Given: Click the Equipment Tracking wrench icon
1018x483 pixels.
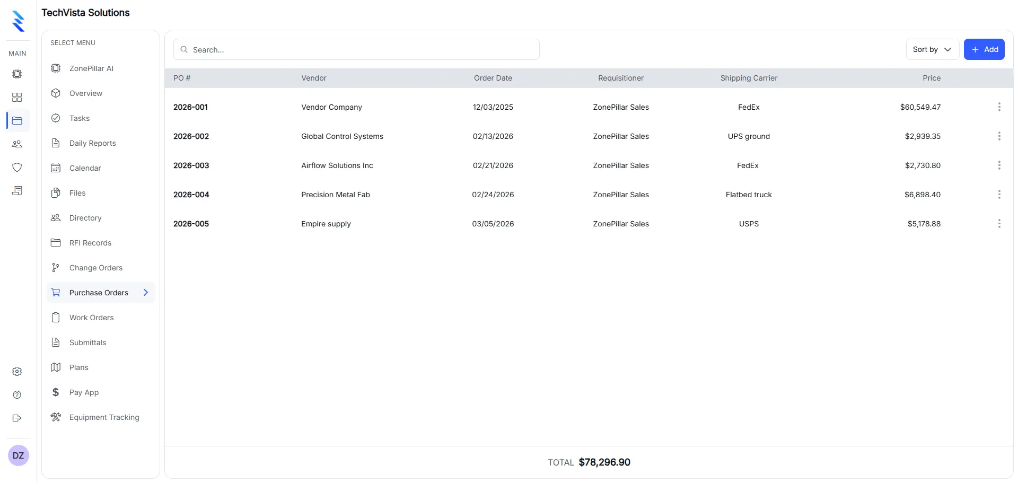Looking at the screenshot, I should (x=56, y=417).
